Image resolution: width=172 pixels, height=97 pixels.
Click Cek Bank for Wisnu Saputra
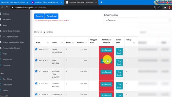click(119, 63)
